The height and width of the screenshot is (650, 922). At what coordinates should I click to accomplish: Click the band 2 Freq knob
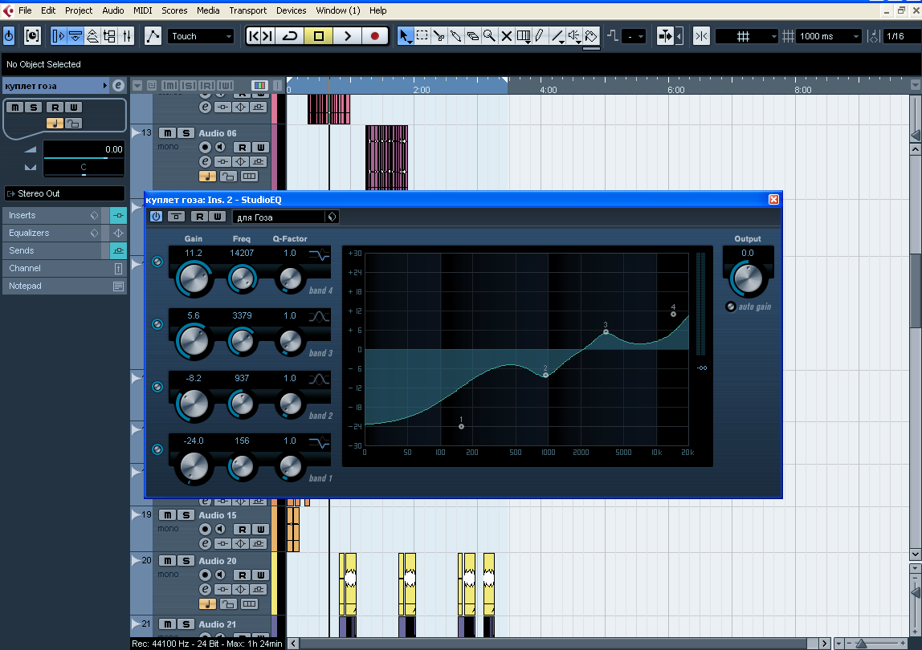[242, 404]
